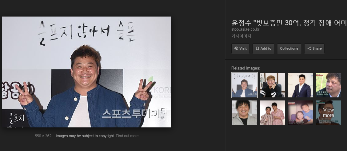Select the related image of two men standing together
Viewport: 347px width, 151px height.
pos(273,113)
